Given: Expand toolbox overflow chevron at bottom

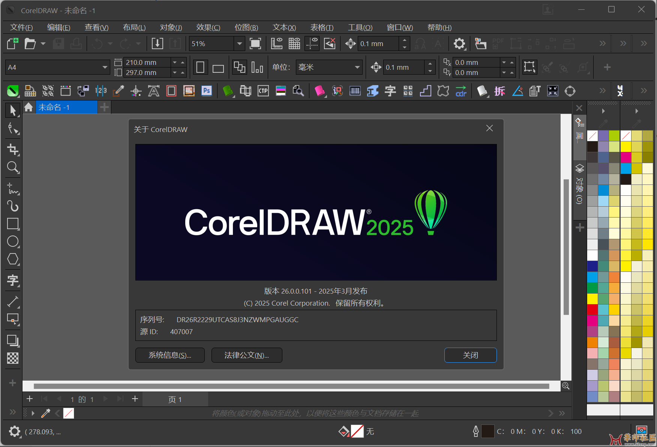Looking at the screenshot, I should (13, 412).
